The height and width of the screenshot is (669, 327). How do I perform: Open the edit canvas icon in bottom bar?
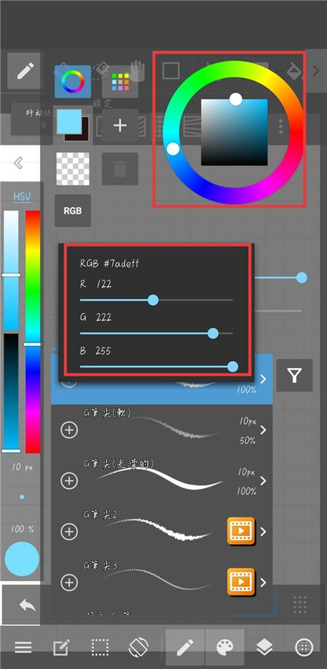(61, 647)
